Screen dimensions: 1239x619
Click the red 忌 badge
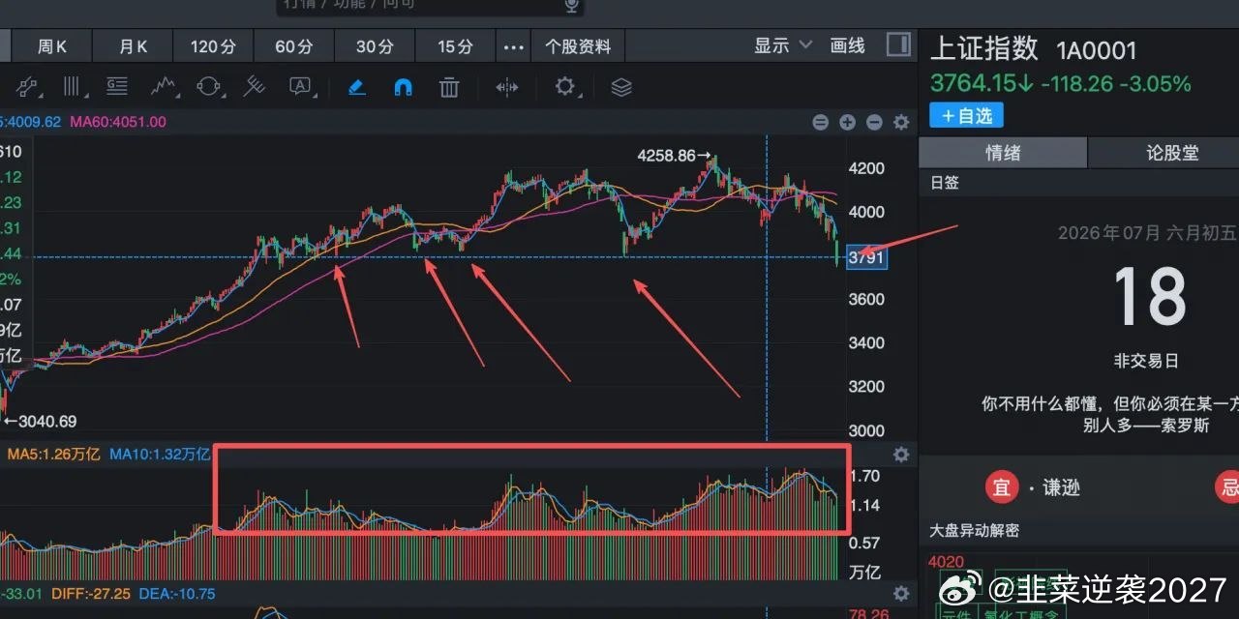(x=1229, y=486)
